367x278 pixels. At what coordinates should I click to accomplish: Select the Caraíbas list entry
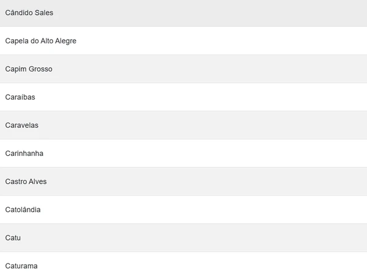click(183, 97)
